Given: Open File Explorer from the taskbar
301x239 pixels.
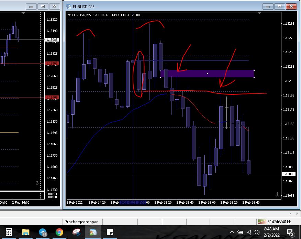Looking at the screenshot, I should coord(25,232).
